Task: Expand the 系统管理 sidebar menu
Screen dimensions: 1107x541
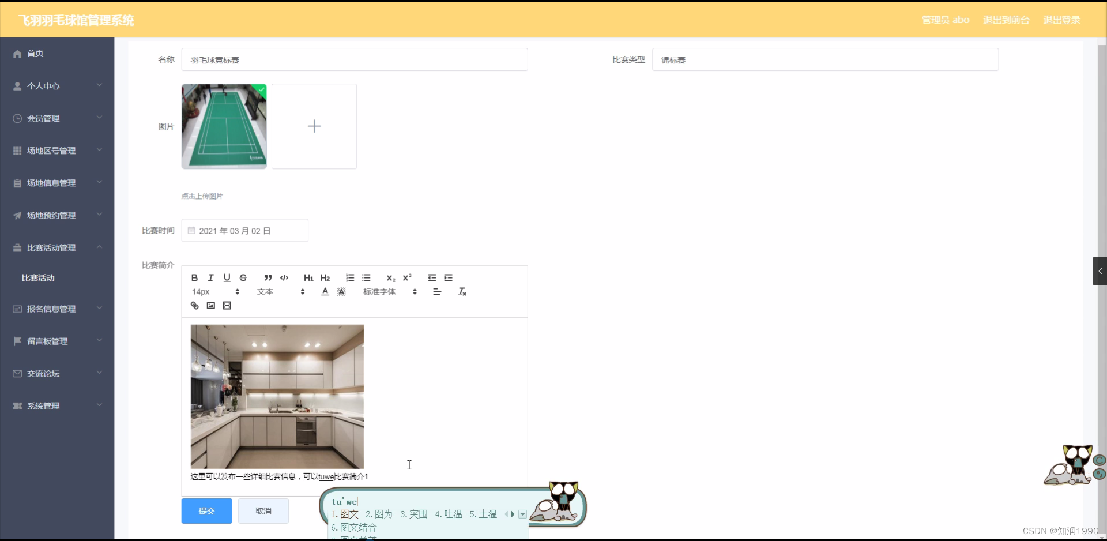Action: tap(57, 406)
